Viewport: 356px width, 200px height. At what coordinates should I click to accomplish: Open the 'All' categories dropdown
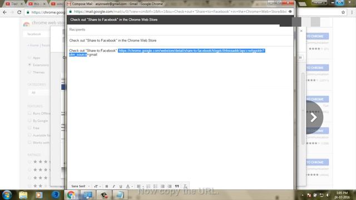tap(38, 93)
